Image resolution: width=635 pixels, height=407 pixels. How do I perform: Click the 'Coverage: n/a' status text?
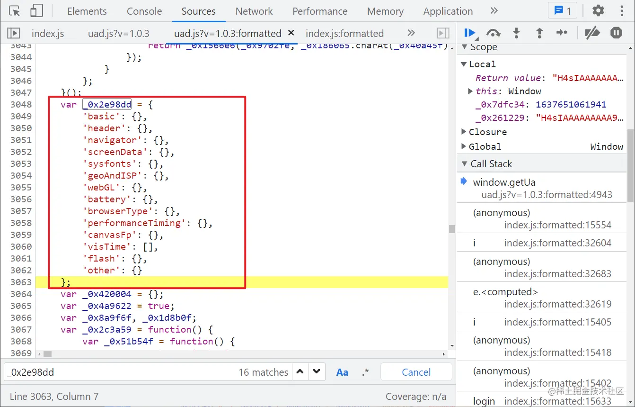415,396
